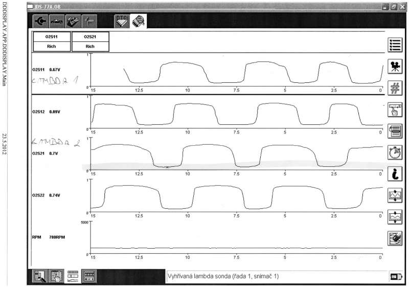Click inside the O2S12 waveform graph
The width and height of the screenshot is (409, 288).
(x=236, y=112)
